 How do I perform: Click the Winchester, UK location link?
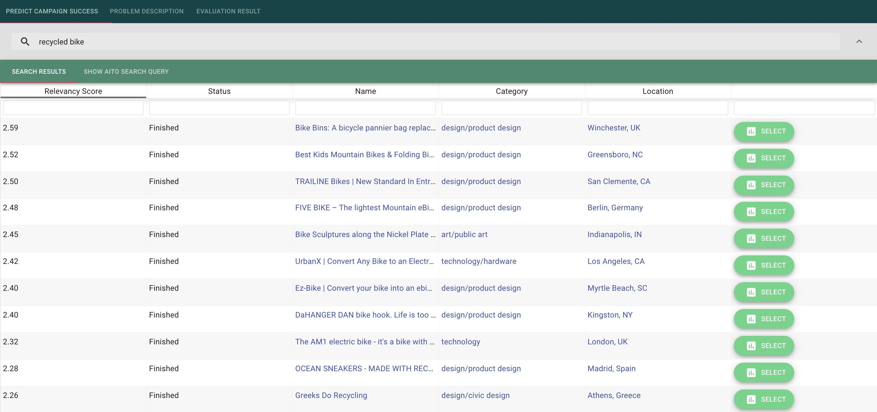click(614, 128)
